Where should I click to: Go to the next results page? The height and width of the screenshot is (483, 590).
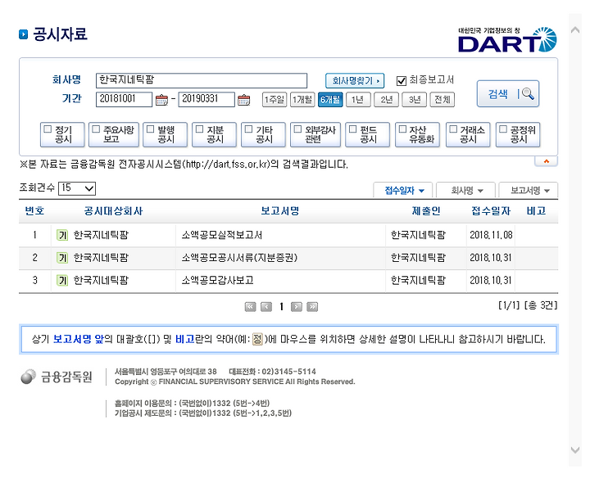point(297,307)
